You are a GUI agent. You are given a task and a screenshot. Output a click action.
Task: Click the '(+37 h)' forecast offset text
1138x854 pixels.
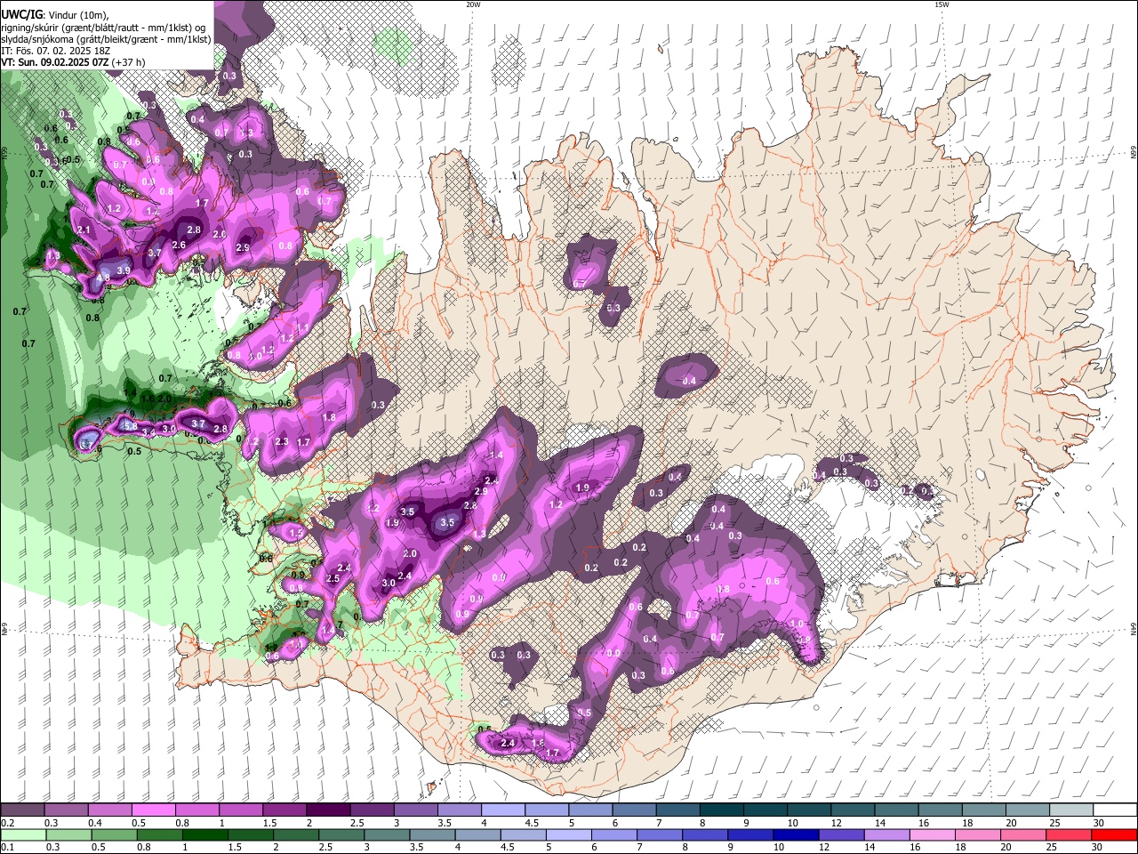point(128,62)
